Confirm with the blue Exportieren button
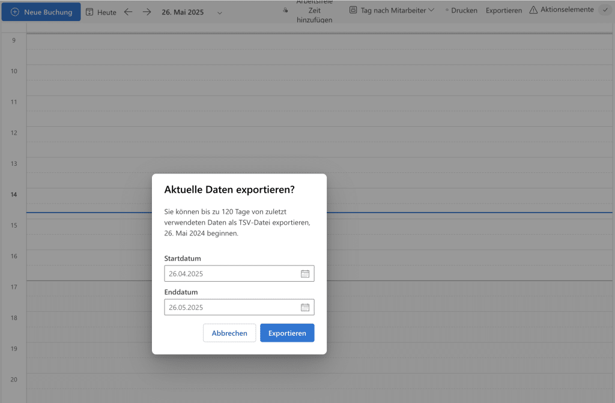The width and height of the screenshot is (615, 403). pyautogui.click(x=287, y=333)
